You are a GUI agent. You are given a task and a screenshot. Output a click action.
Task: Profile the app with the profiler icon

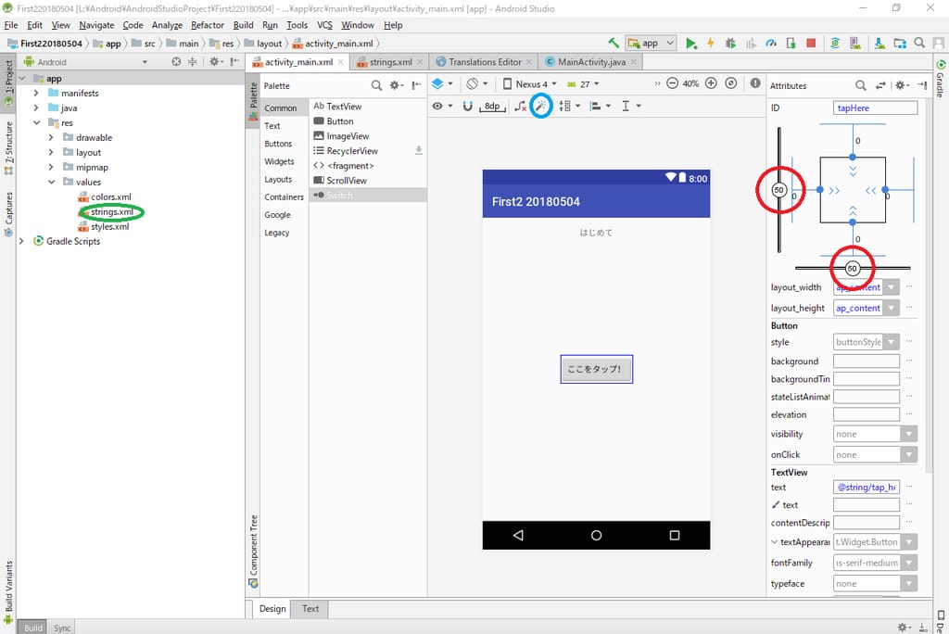769,44
